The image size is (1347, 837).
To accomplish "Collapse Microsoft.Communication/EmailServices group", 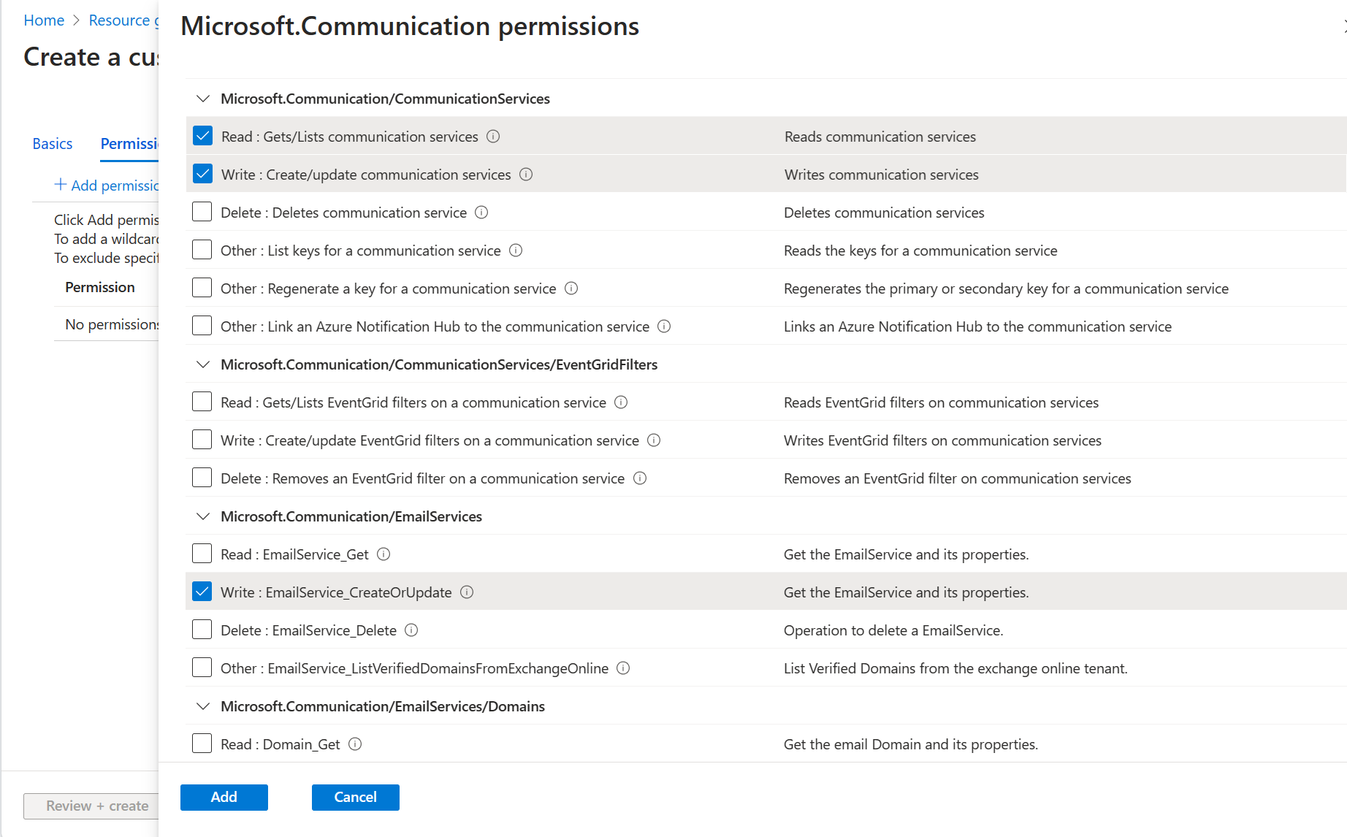I will 203,516.
